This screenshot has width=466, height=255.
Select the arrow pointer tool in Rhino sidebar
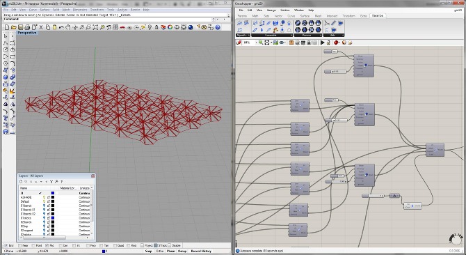click(6, 36)
